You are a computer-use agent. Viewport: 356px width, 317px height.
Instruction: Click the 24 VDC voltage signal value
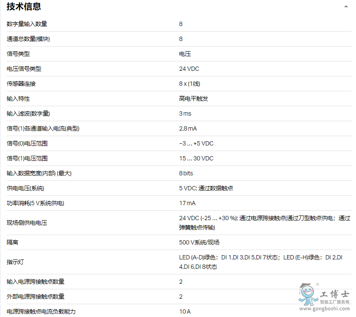(x=189, y=69)
